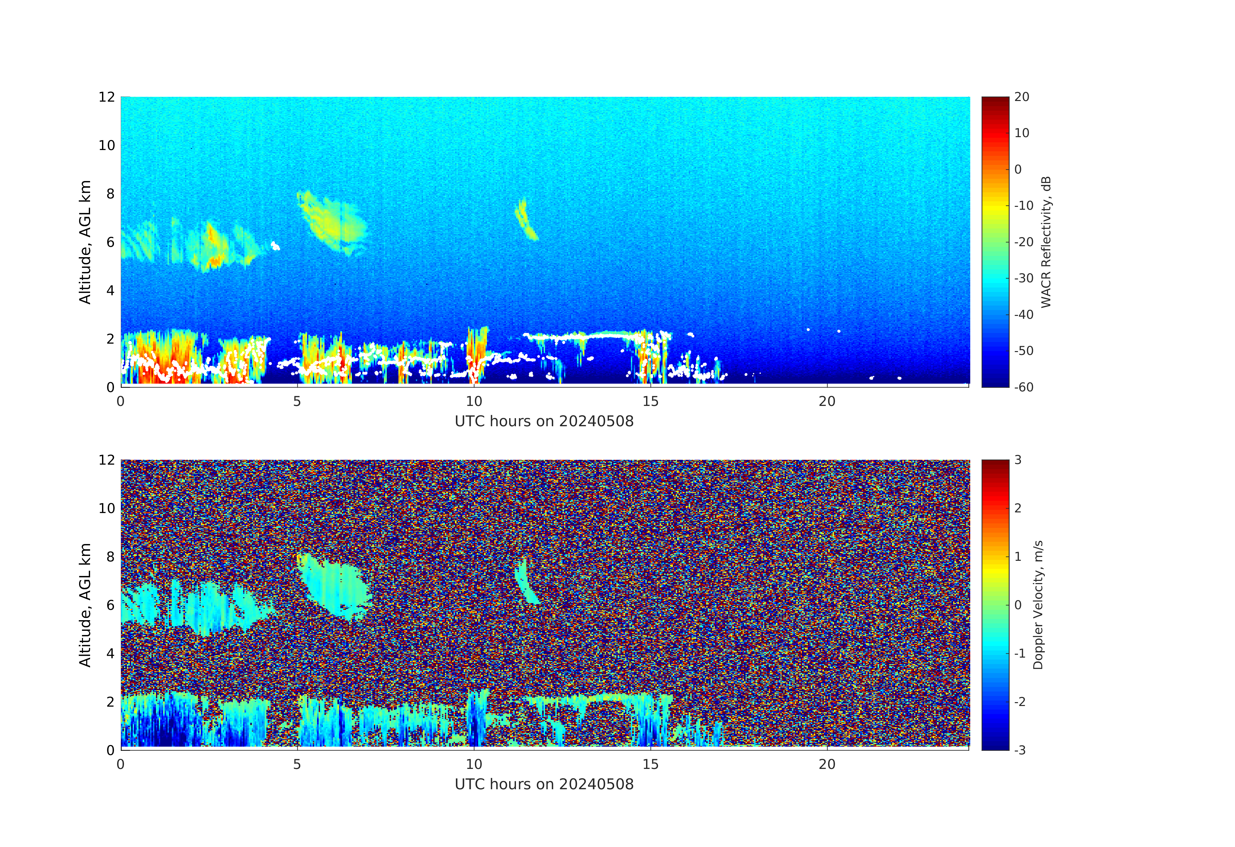Click the 10 km altitude tick on Doppler plot
1235x847 pixels.
[107, 508]
